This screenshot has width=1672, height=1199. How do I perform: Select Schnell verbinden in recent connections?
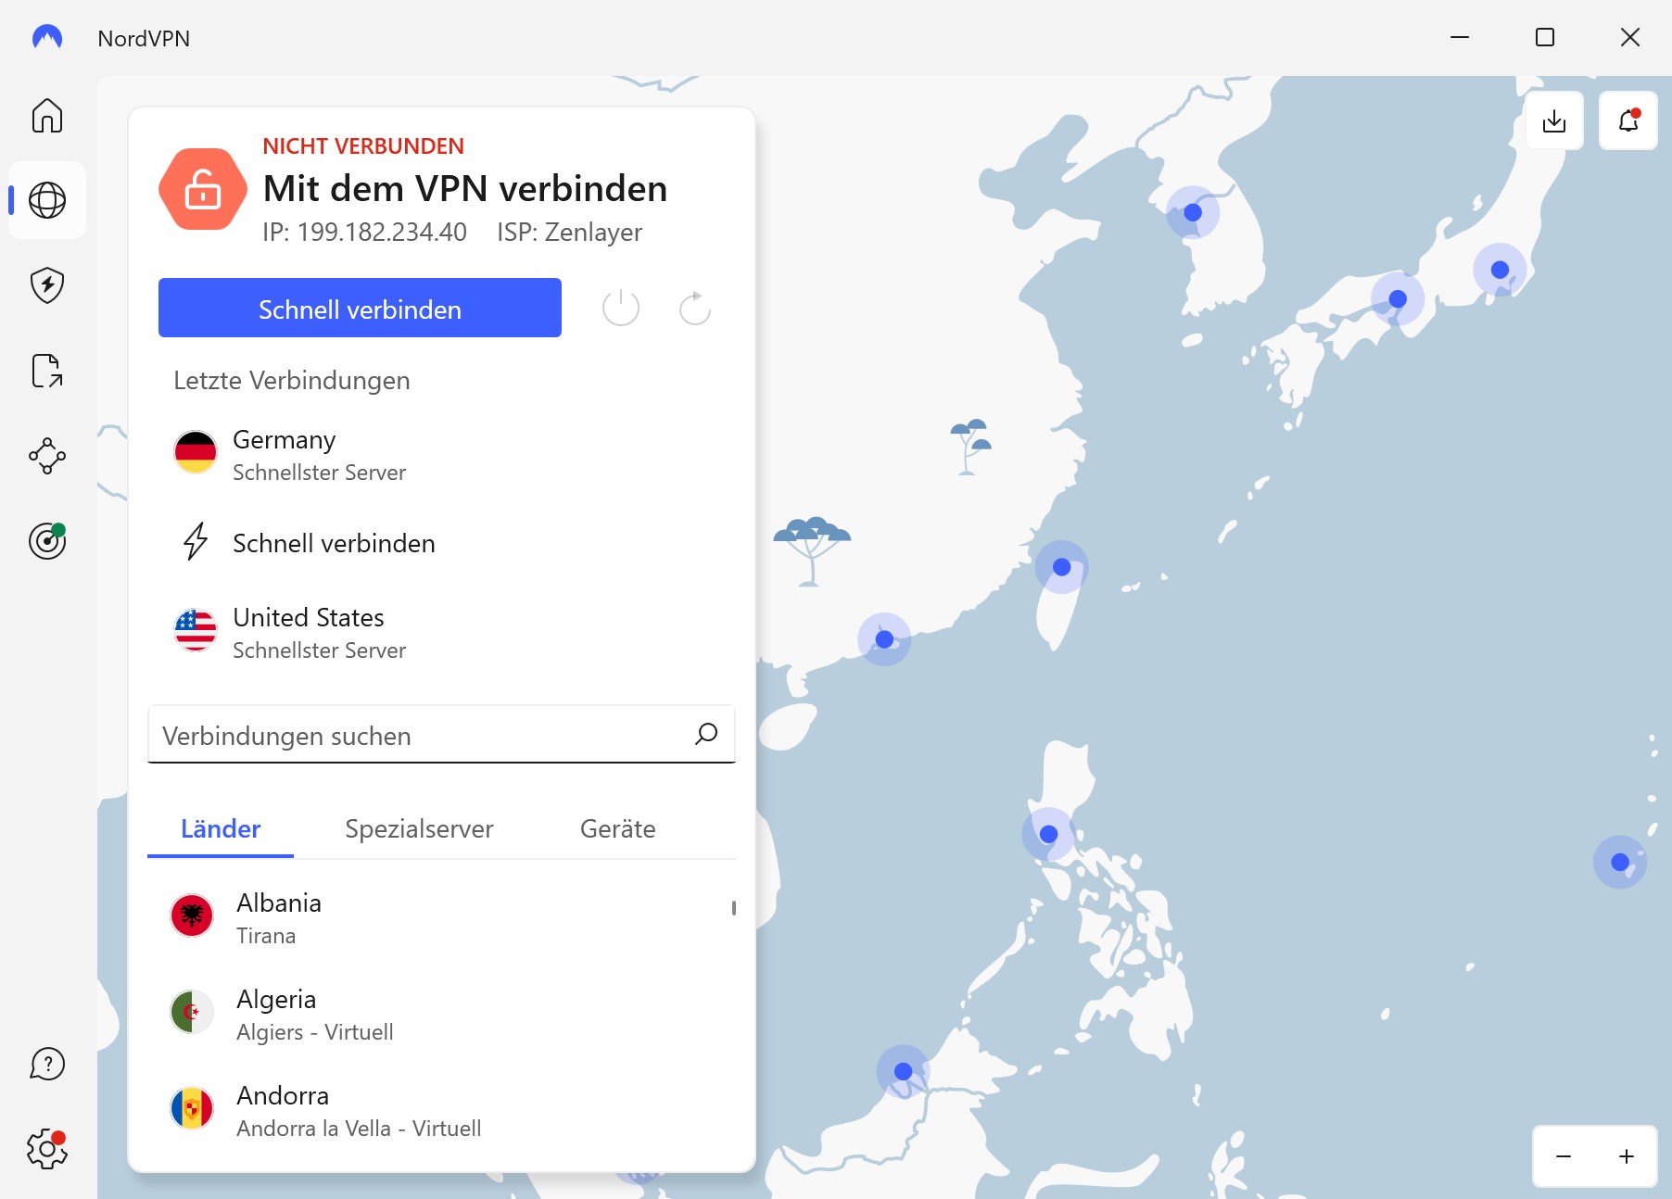click(441, 543)
